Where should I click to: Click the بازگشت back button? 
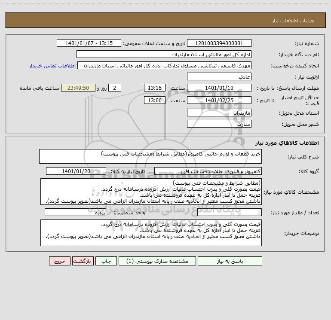(x=83, y=261)
